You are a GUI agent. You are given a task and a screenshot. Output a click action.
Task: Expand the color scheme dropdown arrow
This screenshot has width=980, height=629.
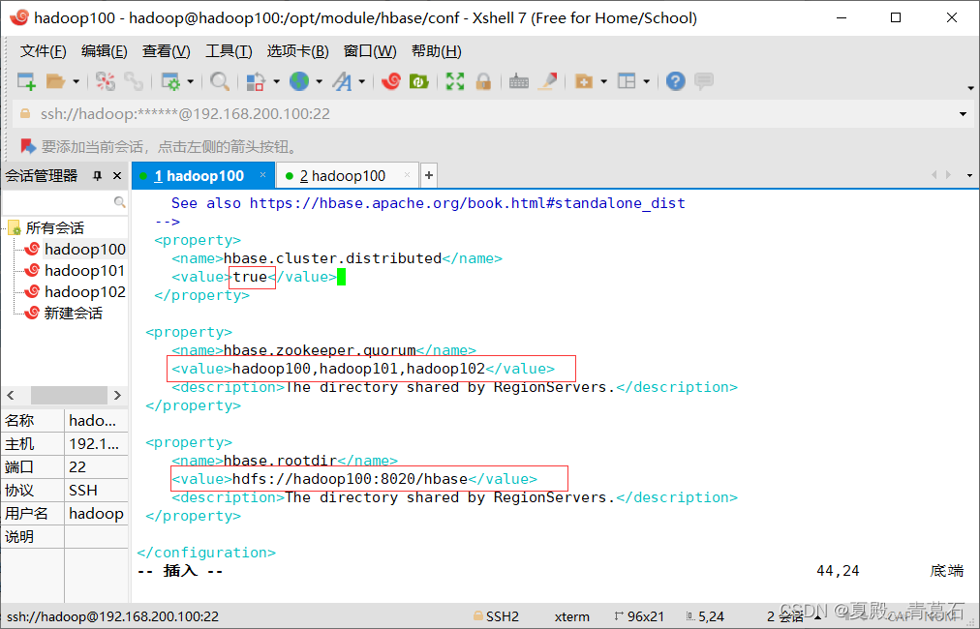point(276,82)
